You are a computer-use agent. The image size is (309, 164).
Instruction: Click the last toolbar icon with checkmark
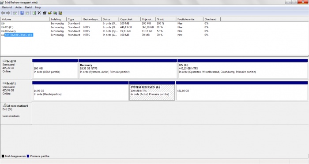click(x=60, y=13)
